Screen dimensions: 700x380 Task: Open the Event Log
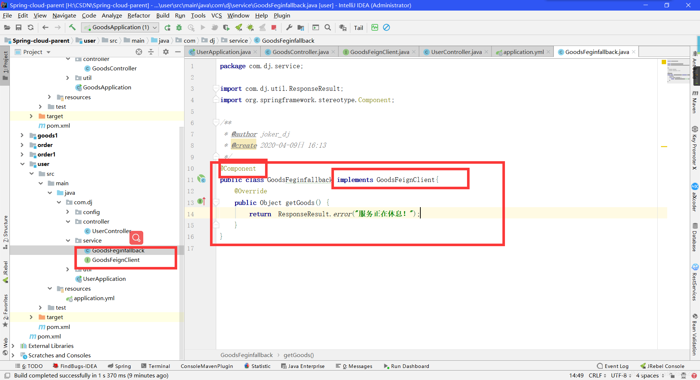click(x=613, y=366)
